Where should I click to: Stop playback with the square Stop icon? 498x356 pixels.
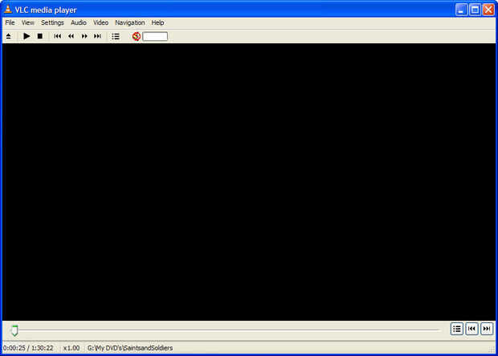click(x=39, y=36)
